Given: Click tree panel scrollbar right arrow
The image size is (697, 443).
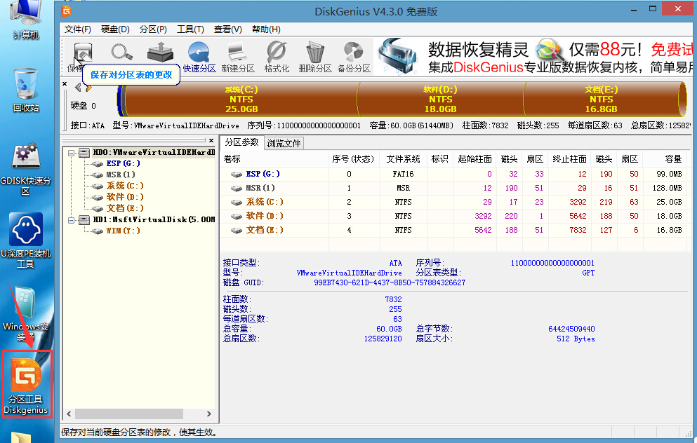Looking at the screenshot, I should point(209,414).
